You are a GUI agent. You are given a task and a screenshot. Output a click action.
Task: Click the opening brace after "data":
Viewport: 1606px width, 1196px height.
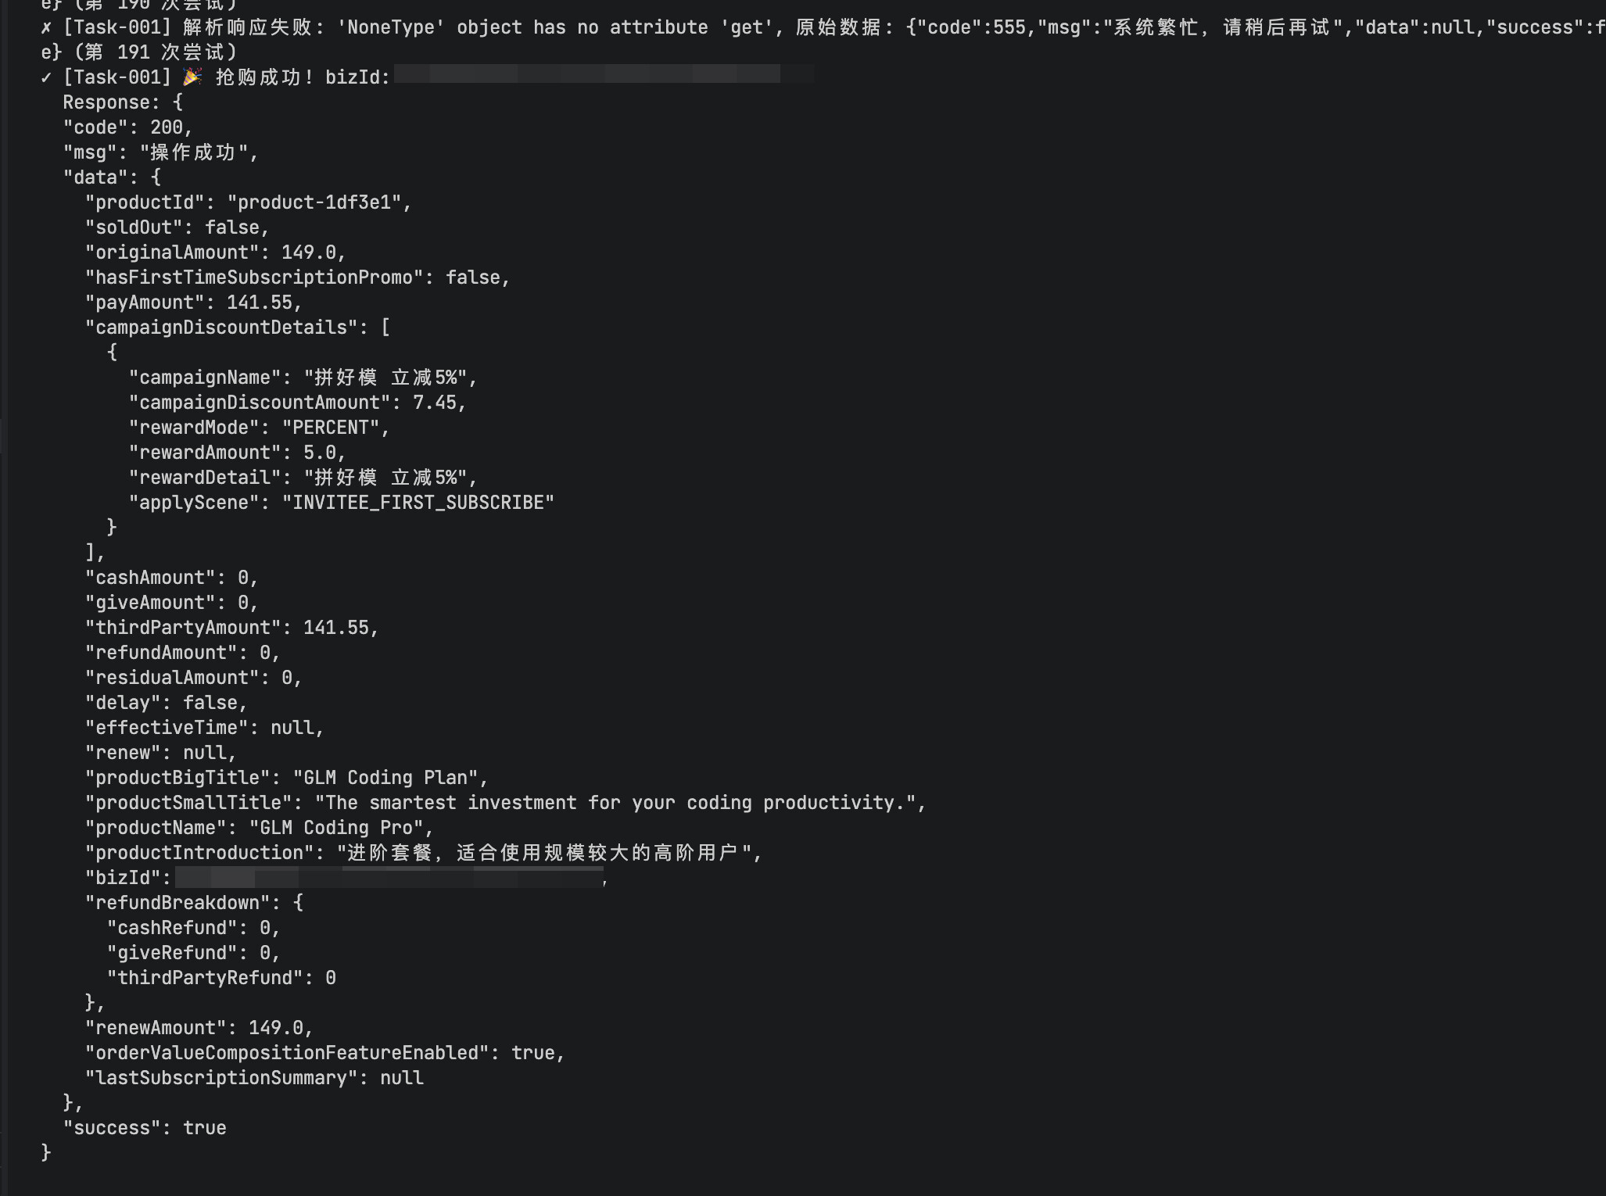tap(156, 177)
